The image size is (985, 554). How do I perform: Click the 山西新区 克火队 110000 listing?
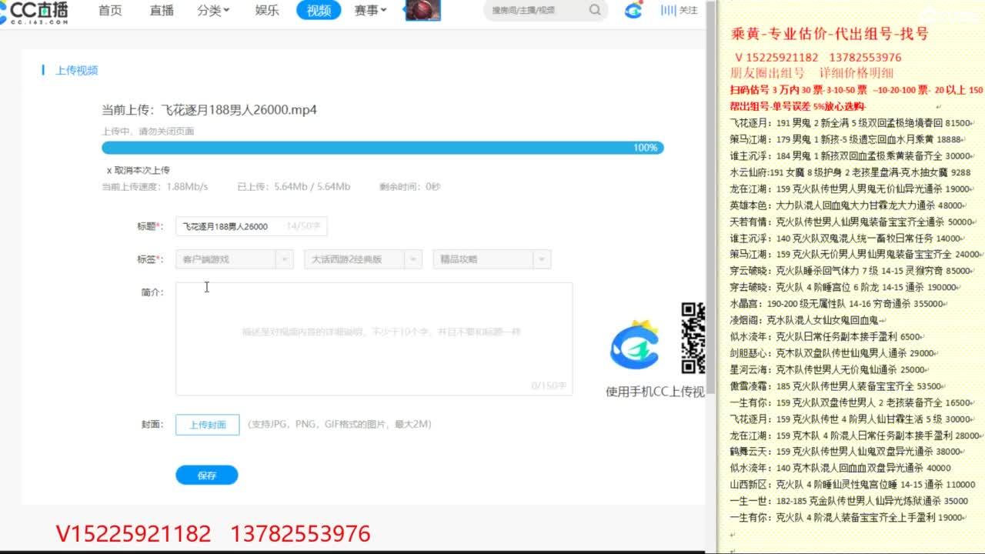pyautogui.click(x=853, y=485)
